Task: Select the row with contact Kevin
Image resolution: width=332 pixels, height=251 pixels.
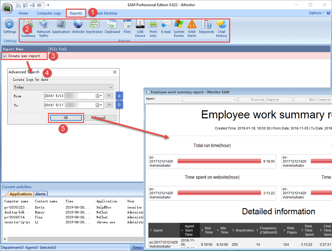Action: [x=73, y=207]
